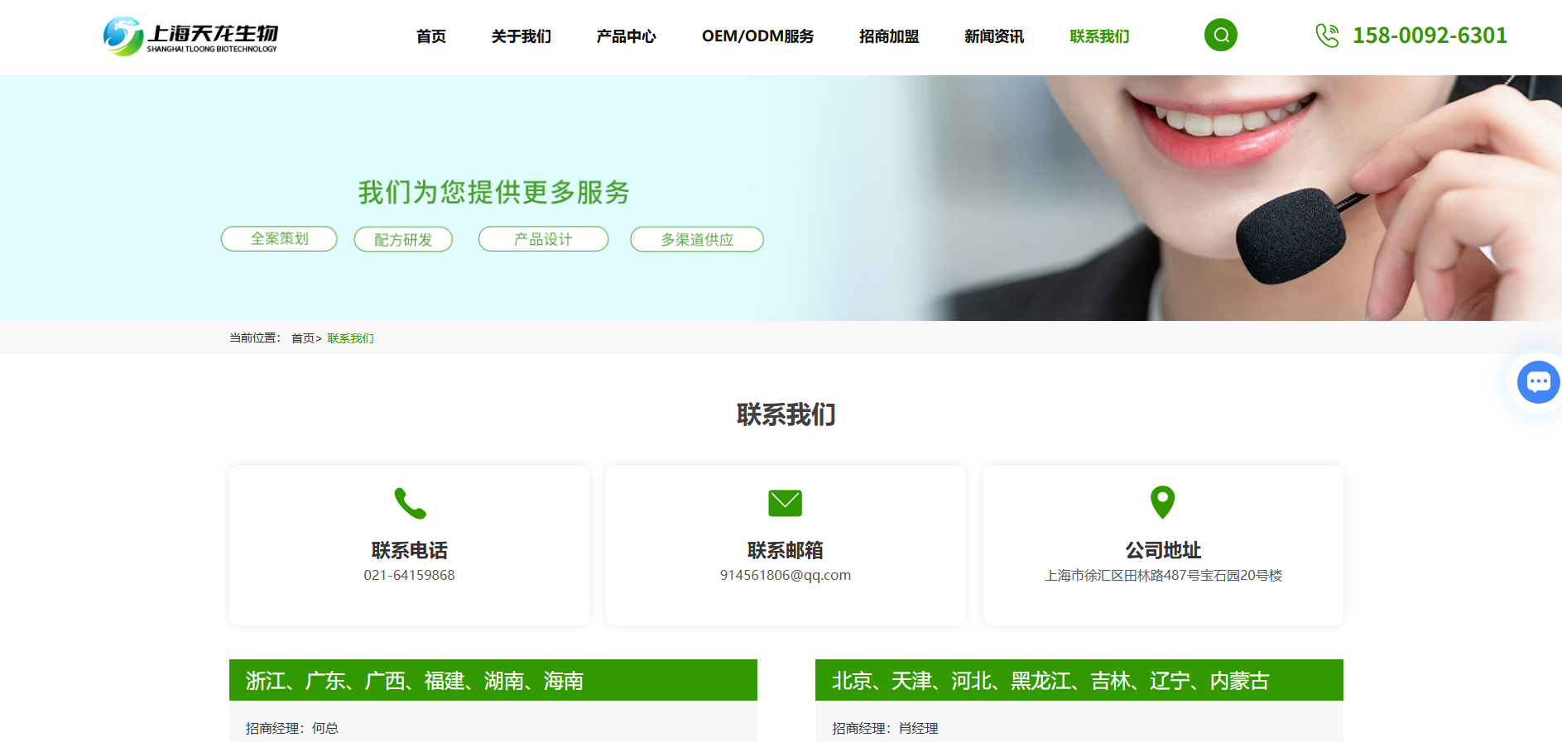
Task: Open the 关于我们 menu item
Action: 521,36
